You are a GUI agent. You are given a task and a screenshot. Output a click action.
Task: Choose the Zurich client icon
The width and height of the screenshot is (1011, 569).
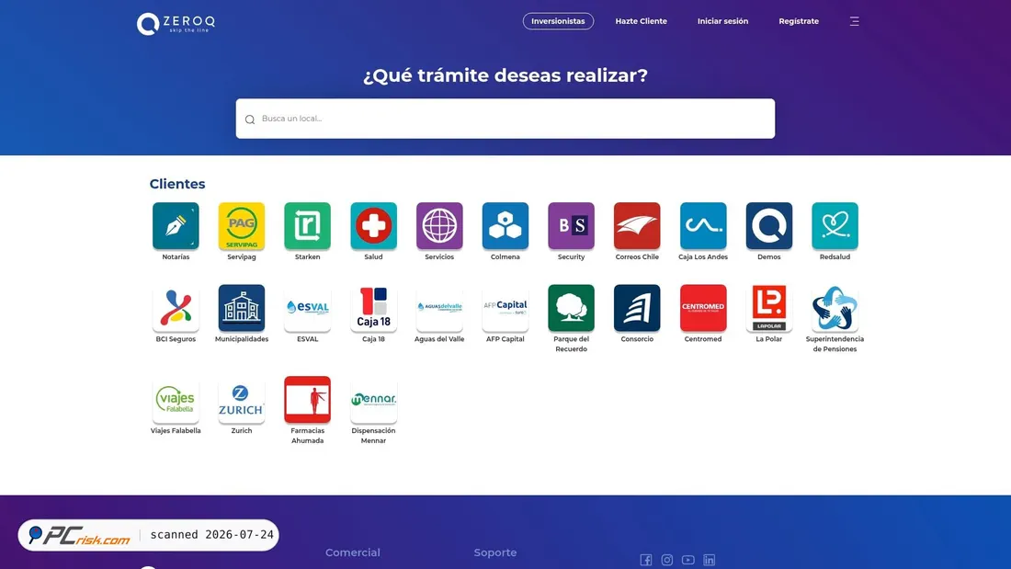point(241,400)
